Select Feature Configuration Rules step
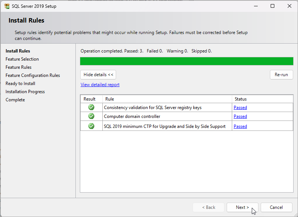Screen dimensions: 298x217 (x=33, y=75)
